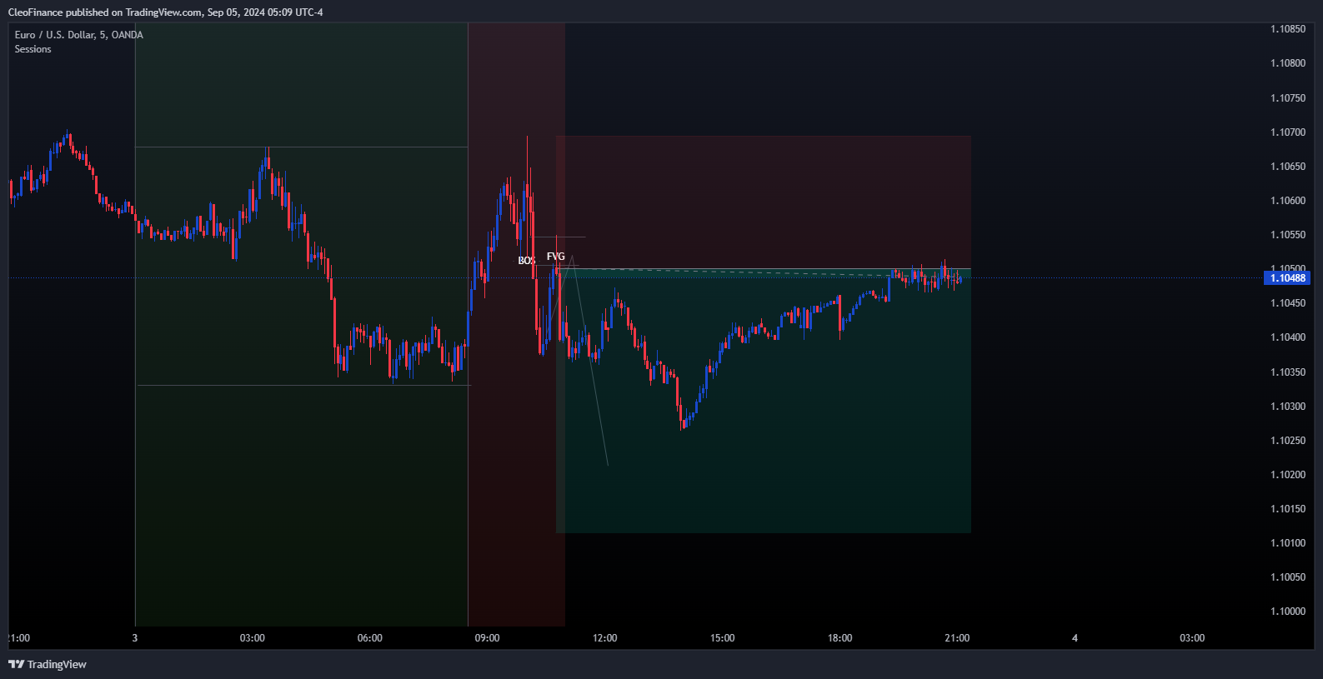Click the 1.10350 price axis label
The image size is (1323, 679).
(1287, 372)
